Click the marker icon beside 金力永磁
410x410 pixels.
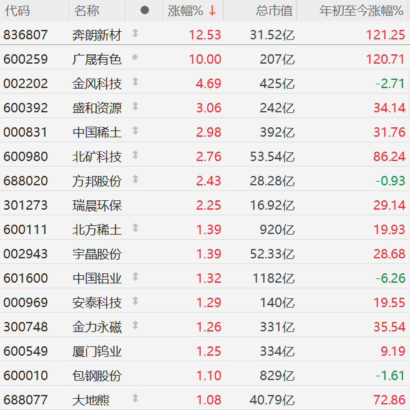135,325
